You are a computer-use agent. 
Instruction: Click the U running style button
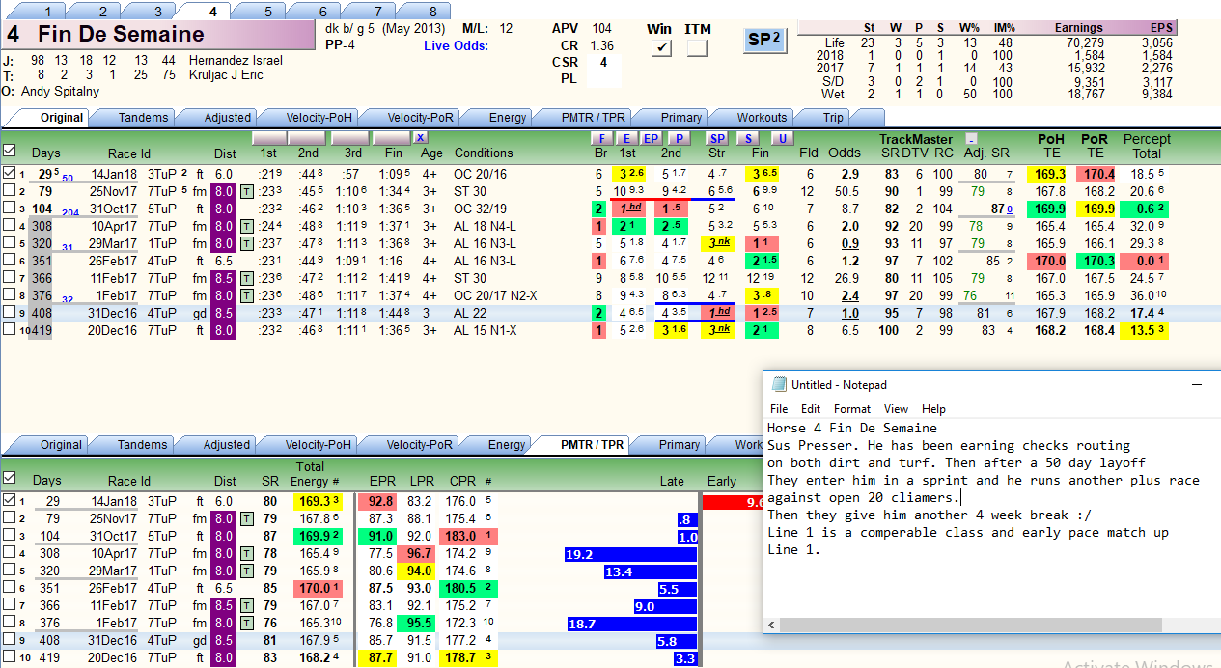782,138
